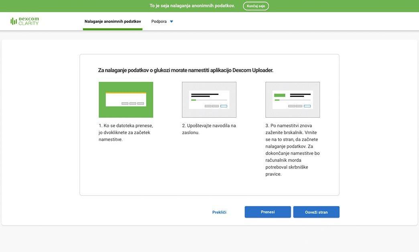The image size is (419, 252).
Task: Click the green rectangle in step 3 image
Action: pos(279,95)
